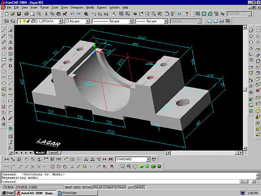261x196 pixels.
Task: Click the flat shaded green box icon
Action: [141, 166]
